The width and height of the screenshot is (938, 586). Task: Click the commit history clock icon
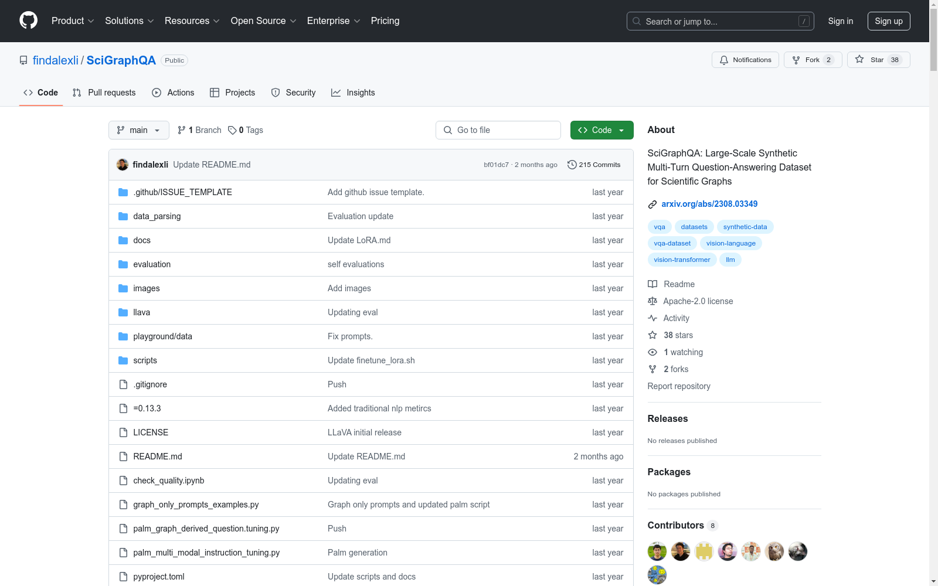click(572, 165)
